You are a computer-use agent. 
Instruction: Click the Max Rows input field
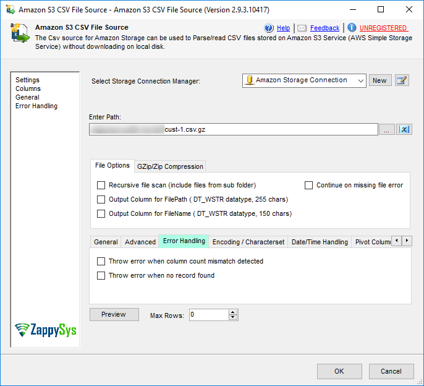coord(209,315)
